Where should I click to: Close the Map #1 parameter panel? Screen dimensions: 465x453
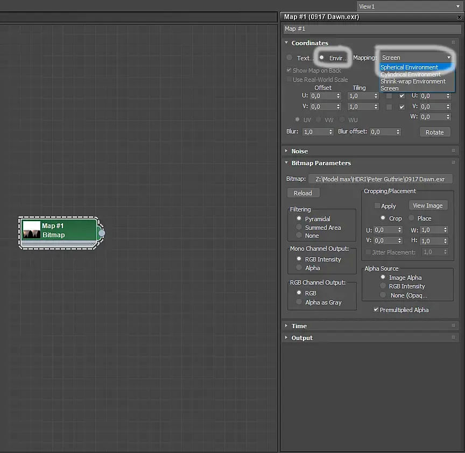coord(459,17)
